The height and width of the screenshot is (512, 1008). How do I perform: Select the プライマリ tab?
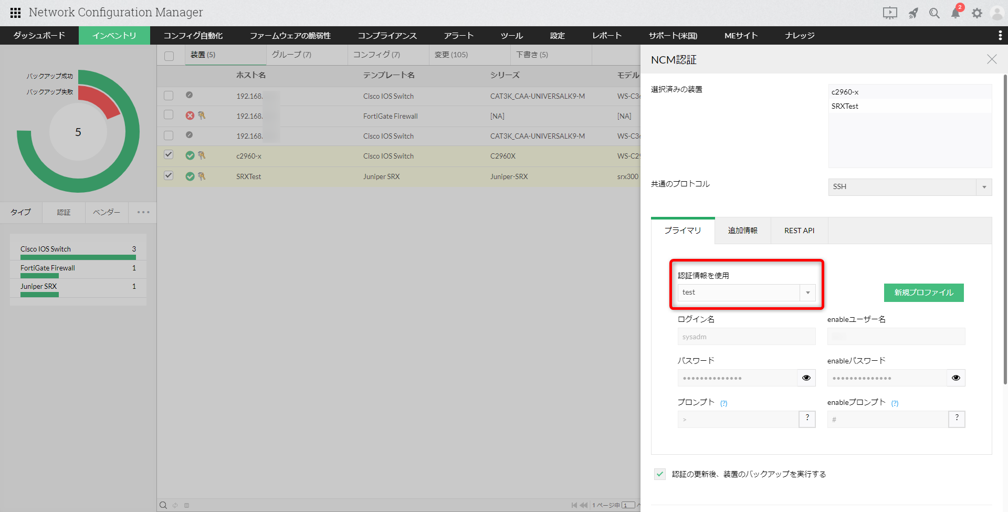[683, 231]
